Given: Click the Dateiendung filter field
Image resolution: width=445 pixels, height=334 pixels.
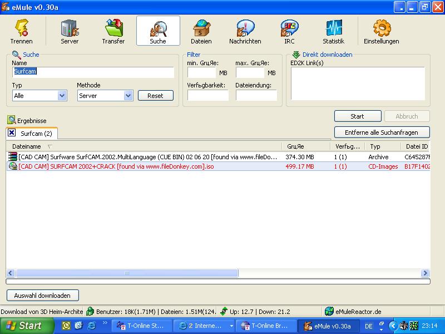Looking at the screenshot, I should pos(256,95).
